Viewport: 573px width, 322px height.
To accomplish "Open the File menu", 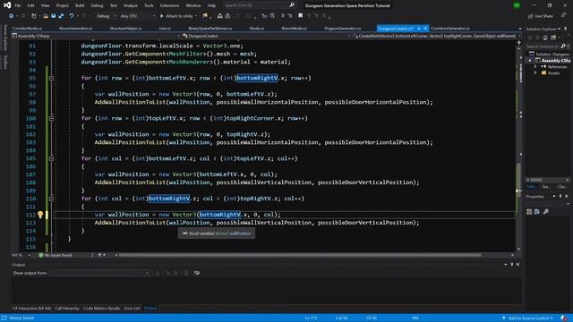I will (x=18, y=5).
